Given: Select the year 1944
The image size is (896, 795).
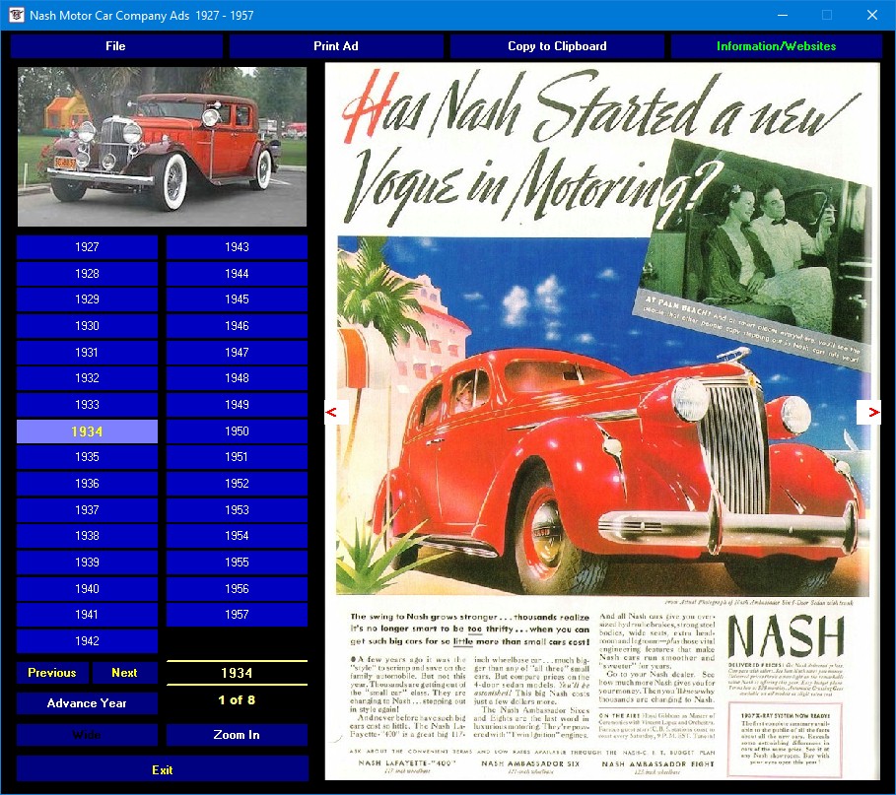Looking at the screenshot, I should click(238, 274).
